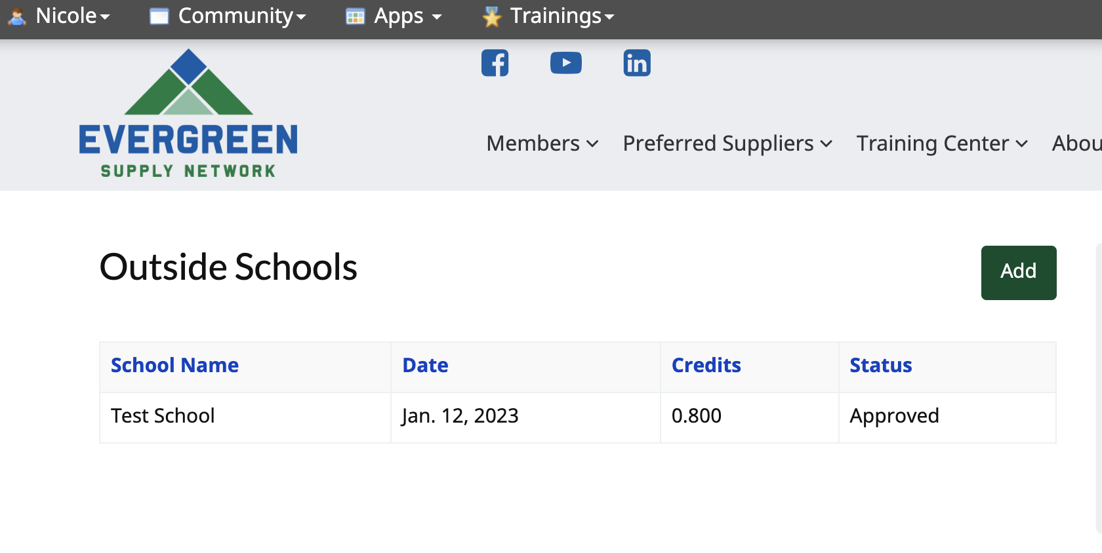Image resolution: width=1102 pixels, height=553 pixels.
Task: Open the Nicole account menu
Action: [x=72, y=16]
